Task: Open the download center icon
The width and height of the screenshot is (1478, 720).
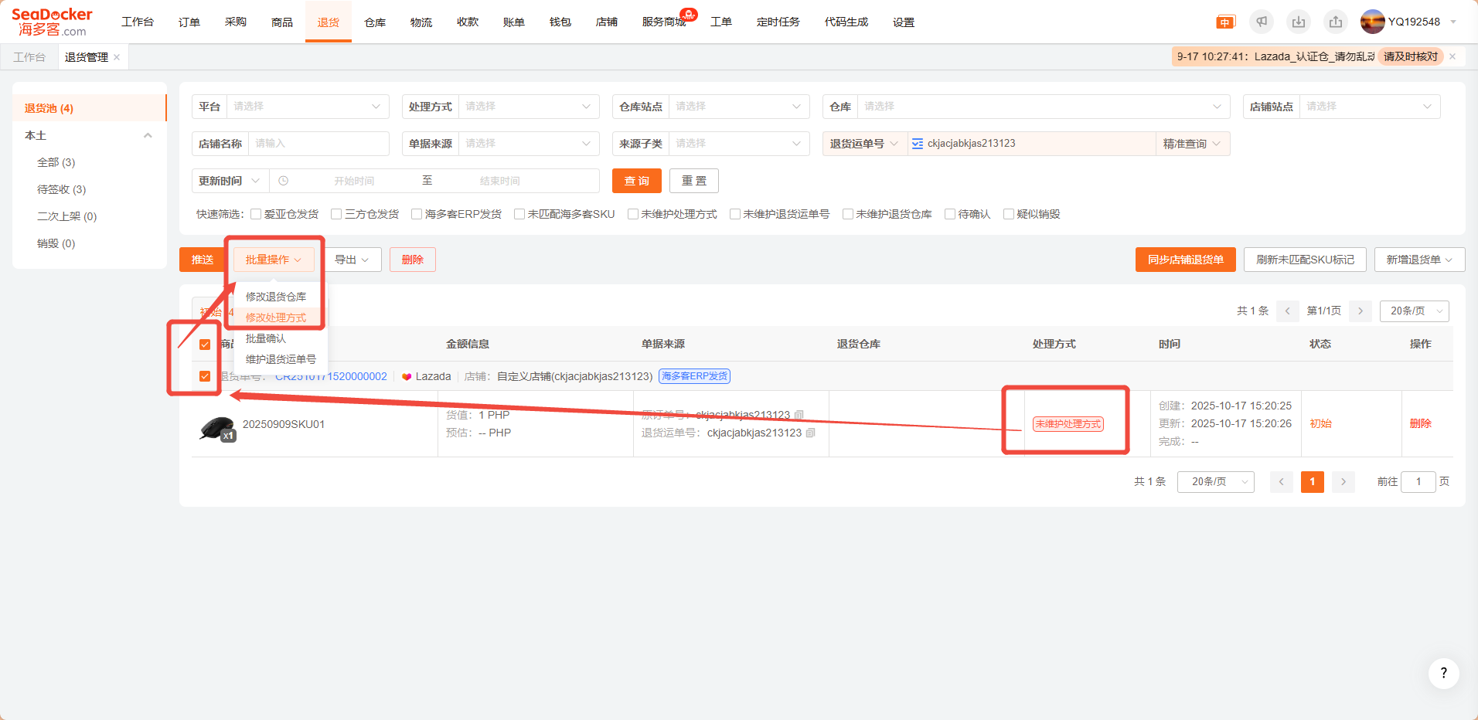Action: (x=1299, y=22)
